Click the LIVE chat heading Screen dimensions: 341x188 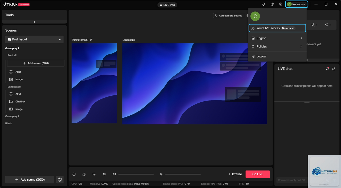285,69
